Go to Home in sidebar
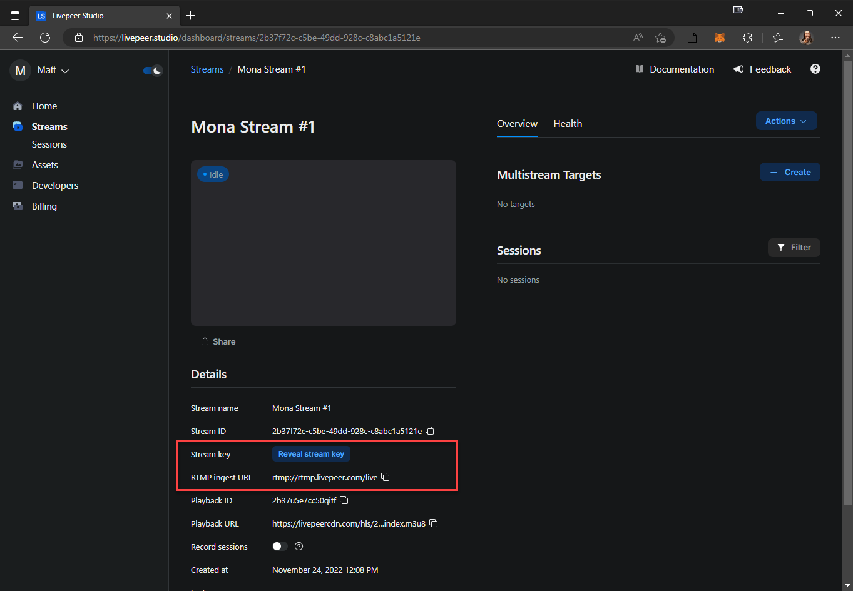Viewport: 853px width, 591px height. coord(44,106)
